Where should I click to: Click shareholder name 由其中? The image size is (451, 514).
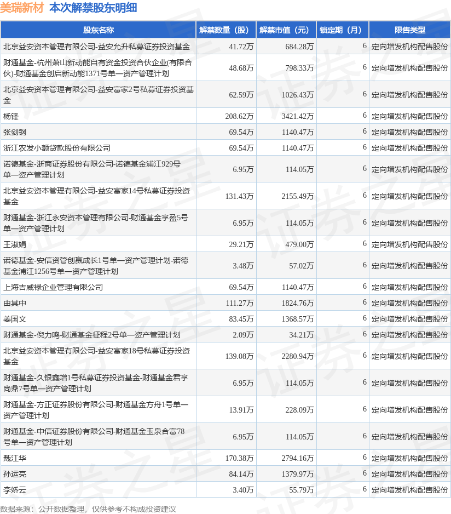coord(14,303)
